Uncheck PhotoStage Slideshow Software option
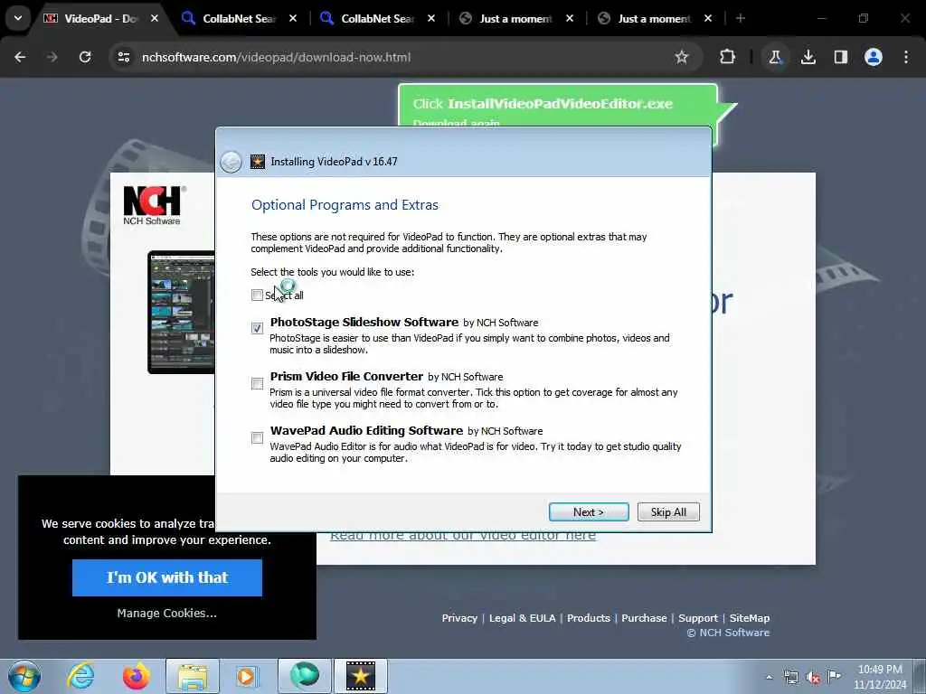The height and width of the screenshot is (694, 926). 257,328
